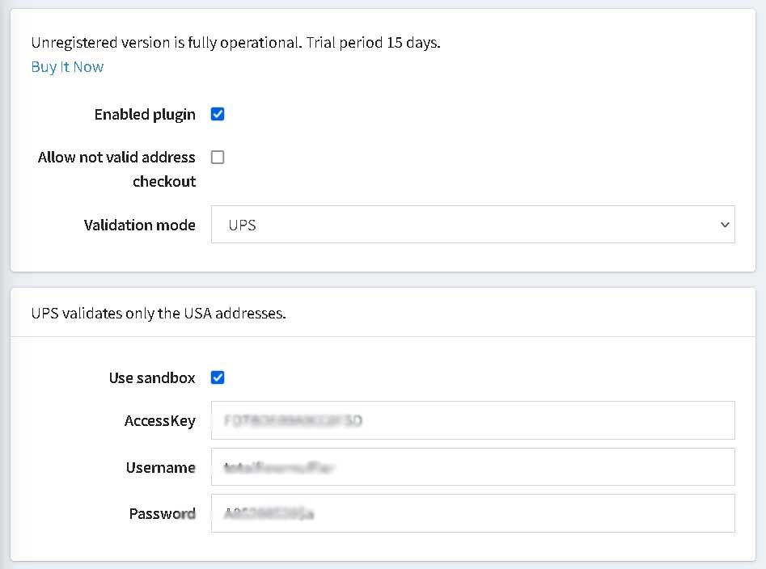
Task: Select the UPS value in Validation mode
Action: click(243, 225)
